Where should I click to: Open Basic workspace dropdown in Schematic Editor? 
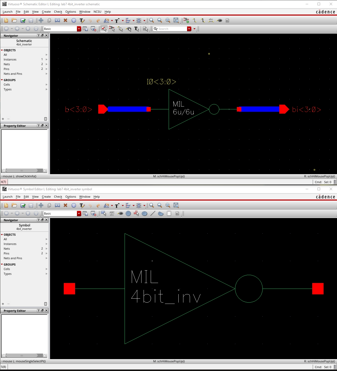[79, 29]
